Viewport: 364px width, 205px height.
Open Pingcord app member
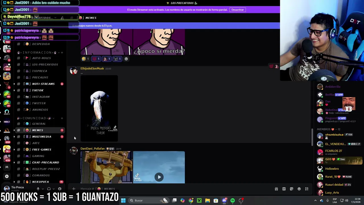click(x=339, y=119)
